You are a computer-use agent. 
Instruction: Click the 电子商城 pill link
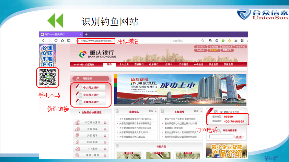coord(241,47)
